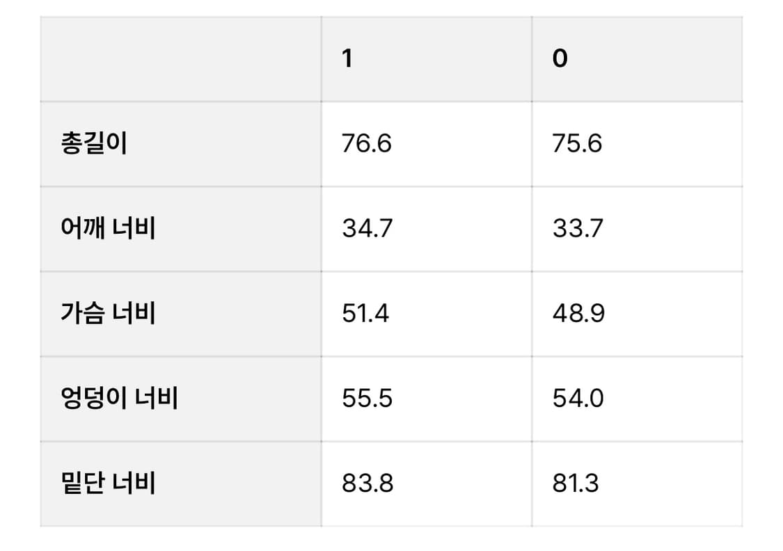The image size is (783, 551).
Task: Click the 55.5 hip width value
Action: point(367,399)
